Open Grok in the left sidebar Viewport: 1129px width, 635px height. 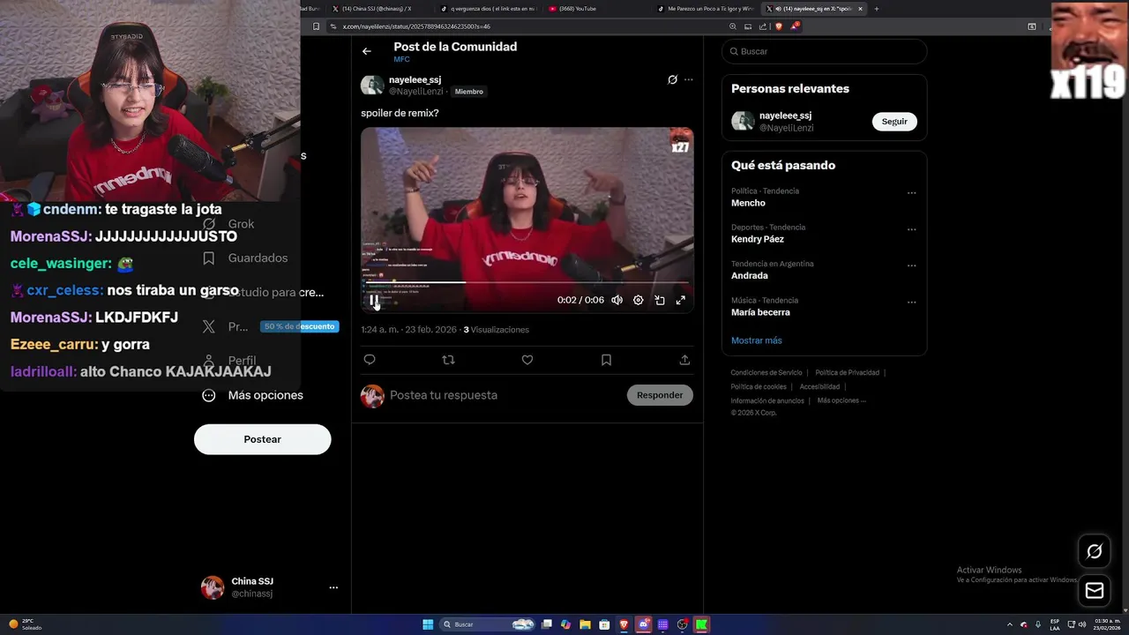pos(229,224)
